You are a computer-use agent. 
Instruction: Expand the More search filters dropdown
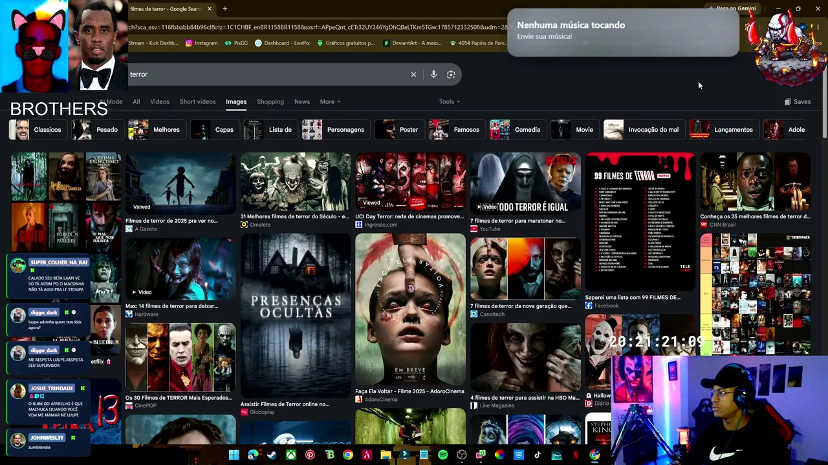[x=330, y=101]
